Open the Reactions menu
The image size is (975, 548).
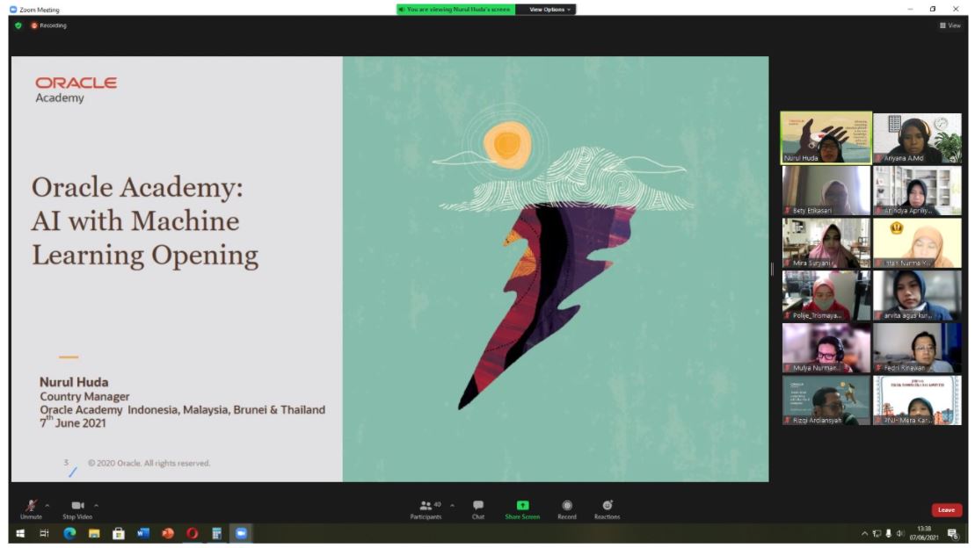tap(607, 508)
